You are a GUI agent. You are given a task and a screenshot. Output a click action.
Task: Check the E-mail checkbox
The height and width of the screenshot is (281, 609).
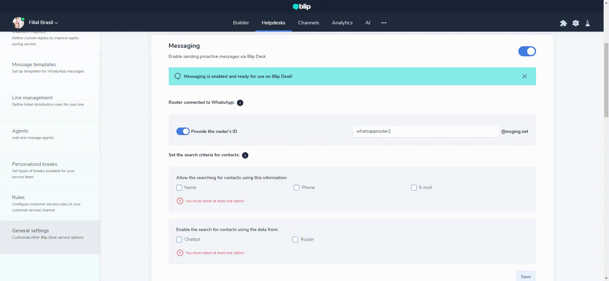[414, 188]
